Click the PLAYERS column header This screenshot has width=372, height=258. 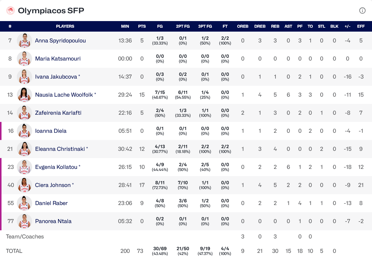65,26
